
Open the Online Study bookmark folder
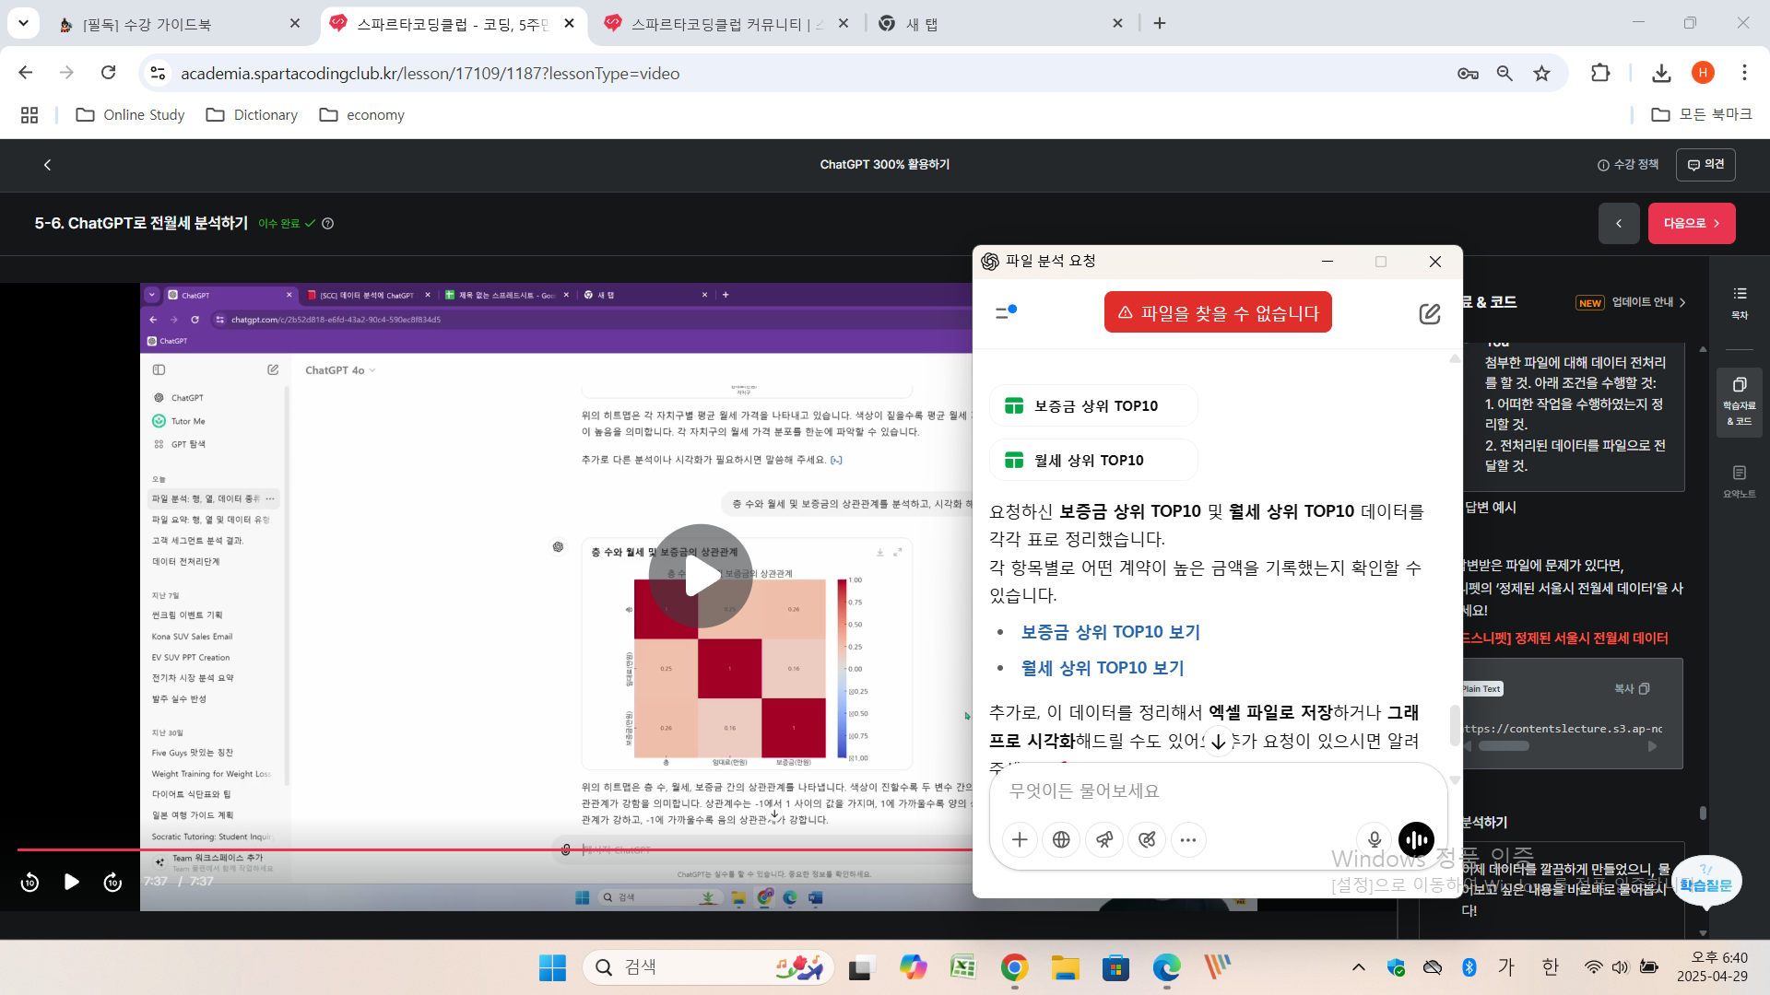coord(130,114)
